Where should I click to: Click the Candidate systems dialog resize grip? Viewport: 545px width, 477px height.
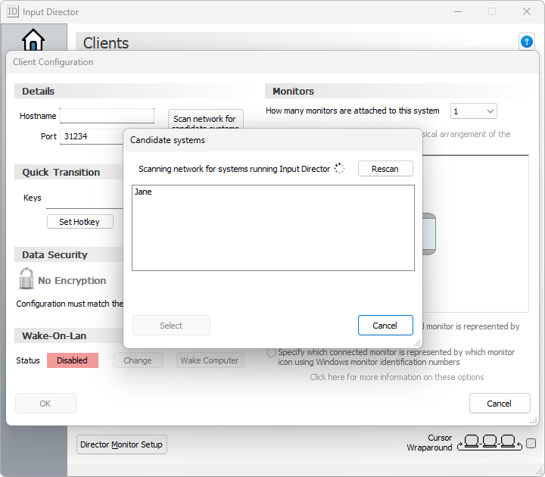click(417, 344)
